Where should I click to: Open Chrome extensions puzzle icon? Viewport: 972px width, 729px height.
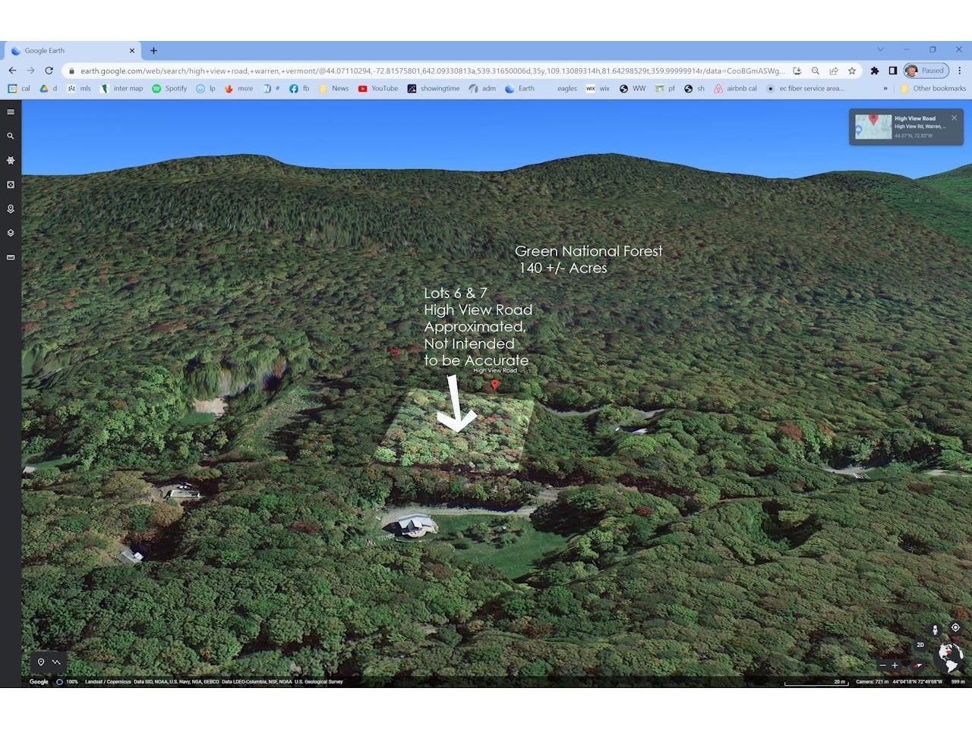point(875,71)
